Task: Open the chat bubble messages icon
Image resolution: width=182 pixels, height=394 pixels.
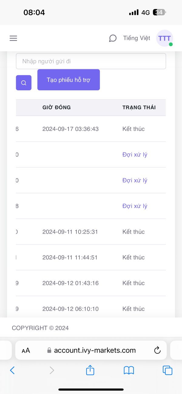Action: 113,38
